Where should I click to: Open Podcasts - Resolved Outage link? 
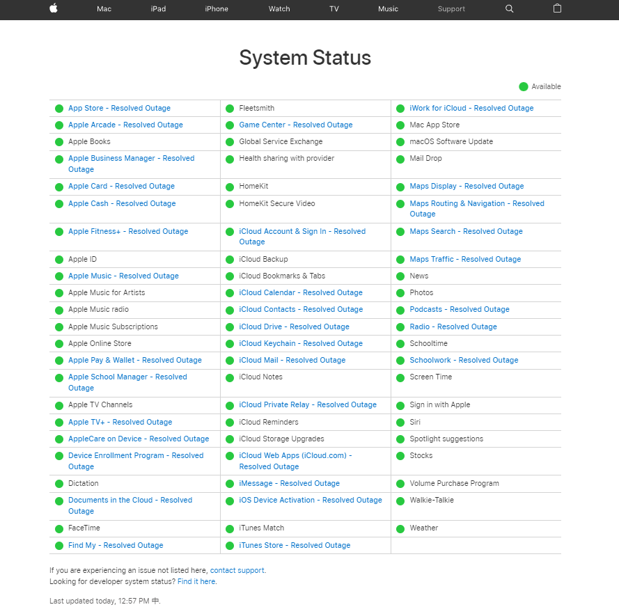(x=460, y=309)
